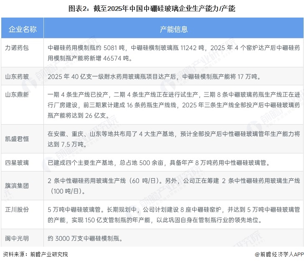The width and height of the screenshot is (304, 263).
Task: Click the text line 用模制瓶产能将新增 46574 吨
Action: (90, 58)
